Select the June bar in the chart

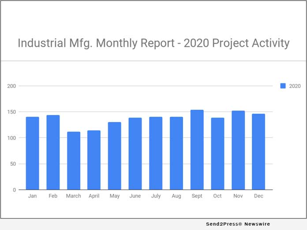click(x=135, y=154)
